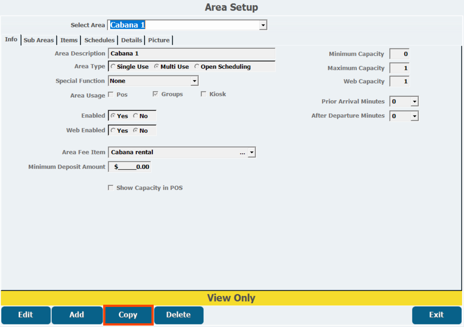464x327 pixels.
Task: Check the Pos area usage box
Action: click(x=111, y=95)
